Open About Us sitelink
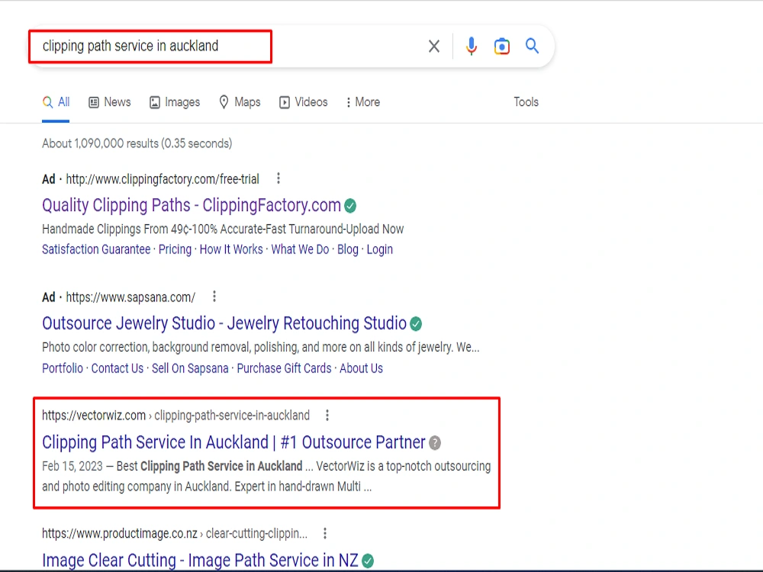Image resolution: width=763 pixels, height=572 pixels. click(x=361, y=368)
